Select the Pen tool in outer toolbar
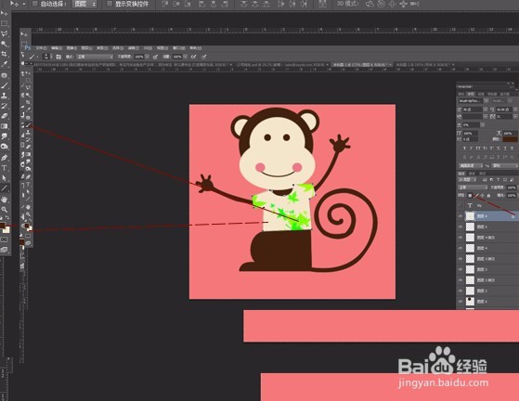 point(5,158)
